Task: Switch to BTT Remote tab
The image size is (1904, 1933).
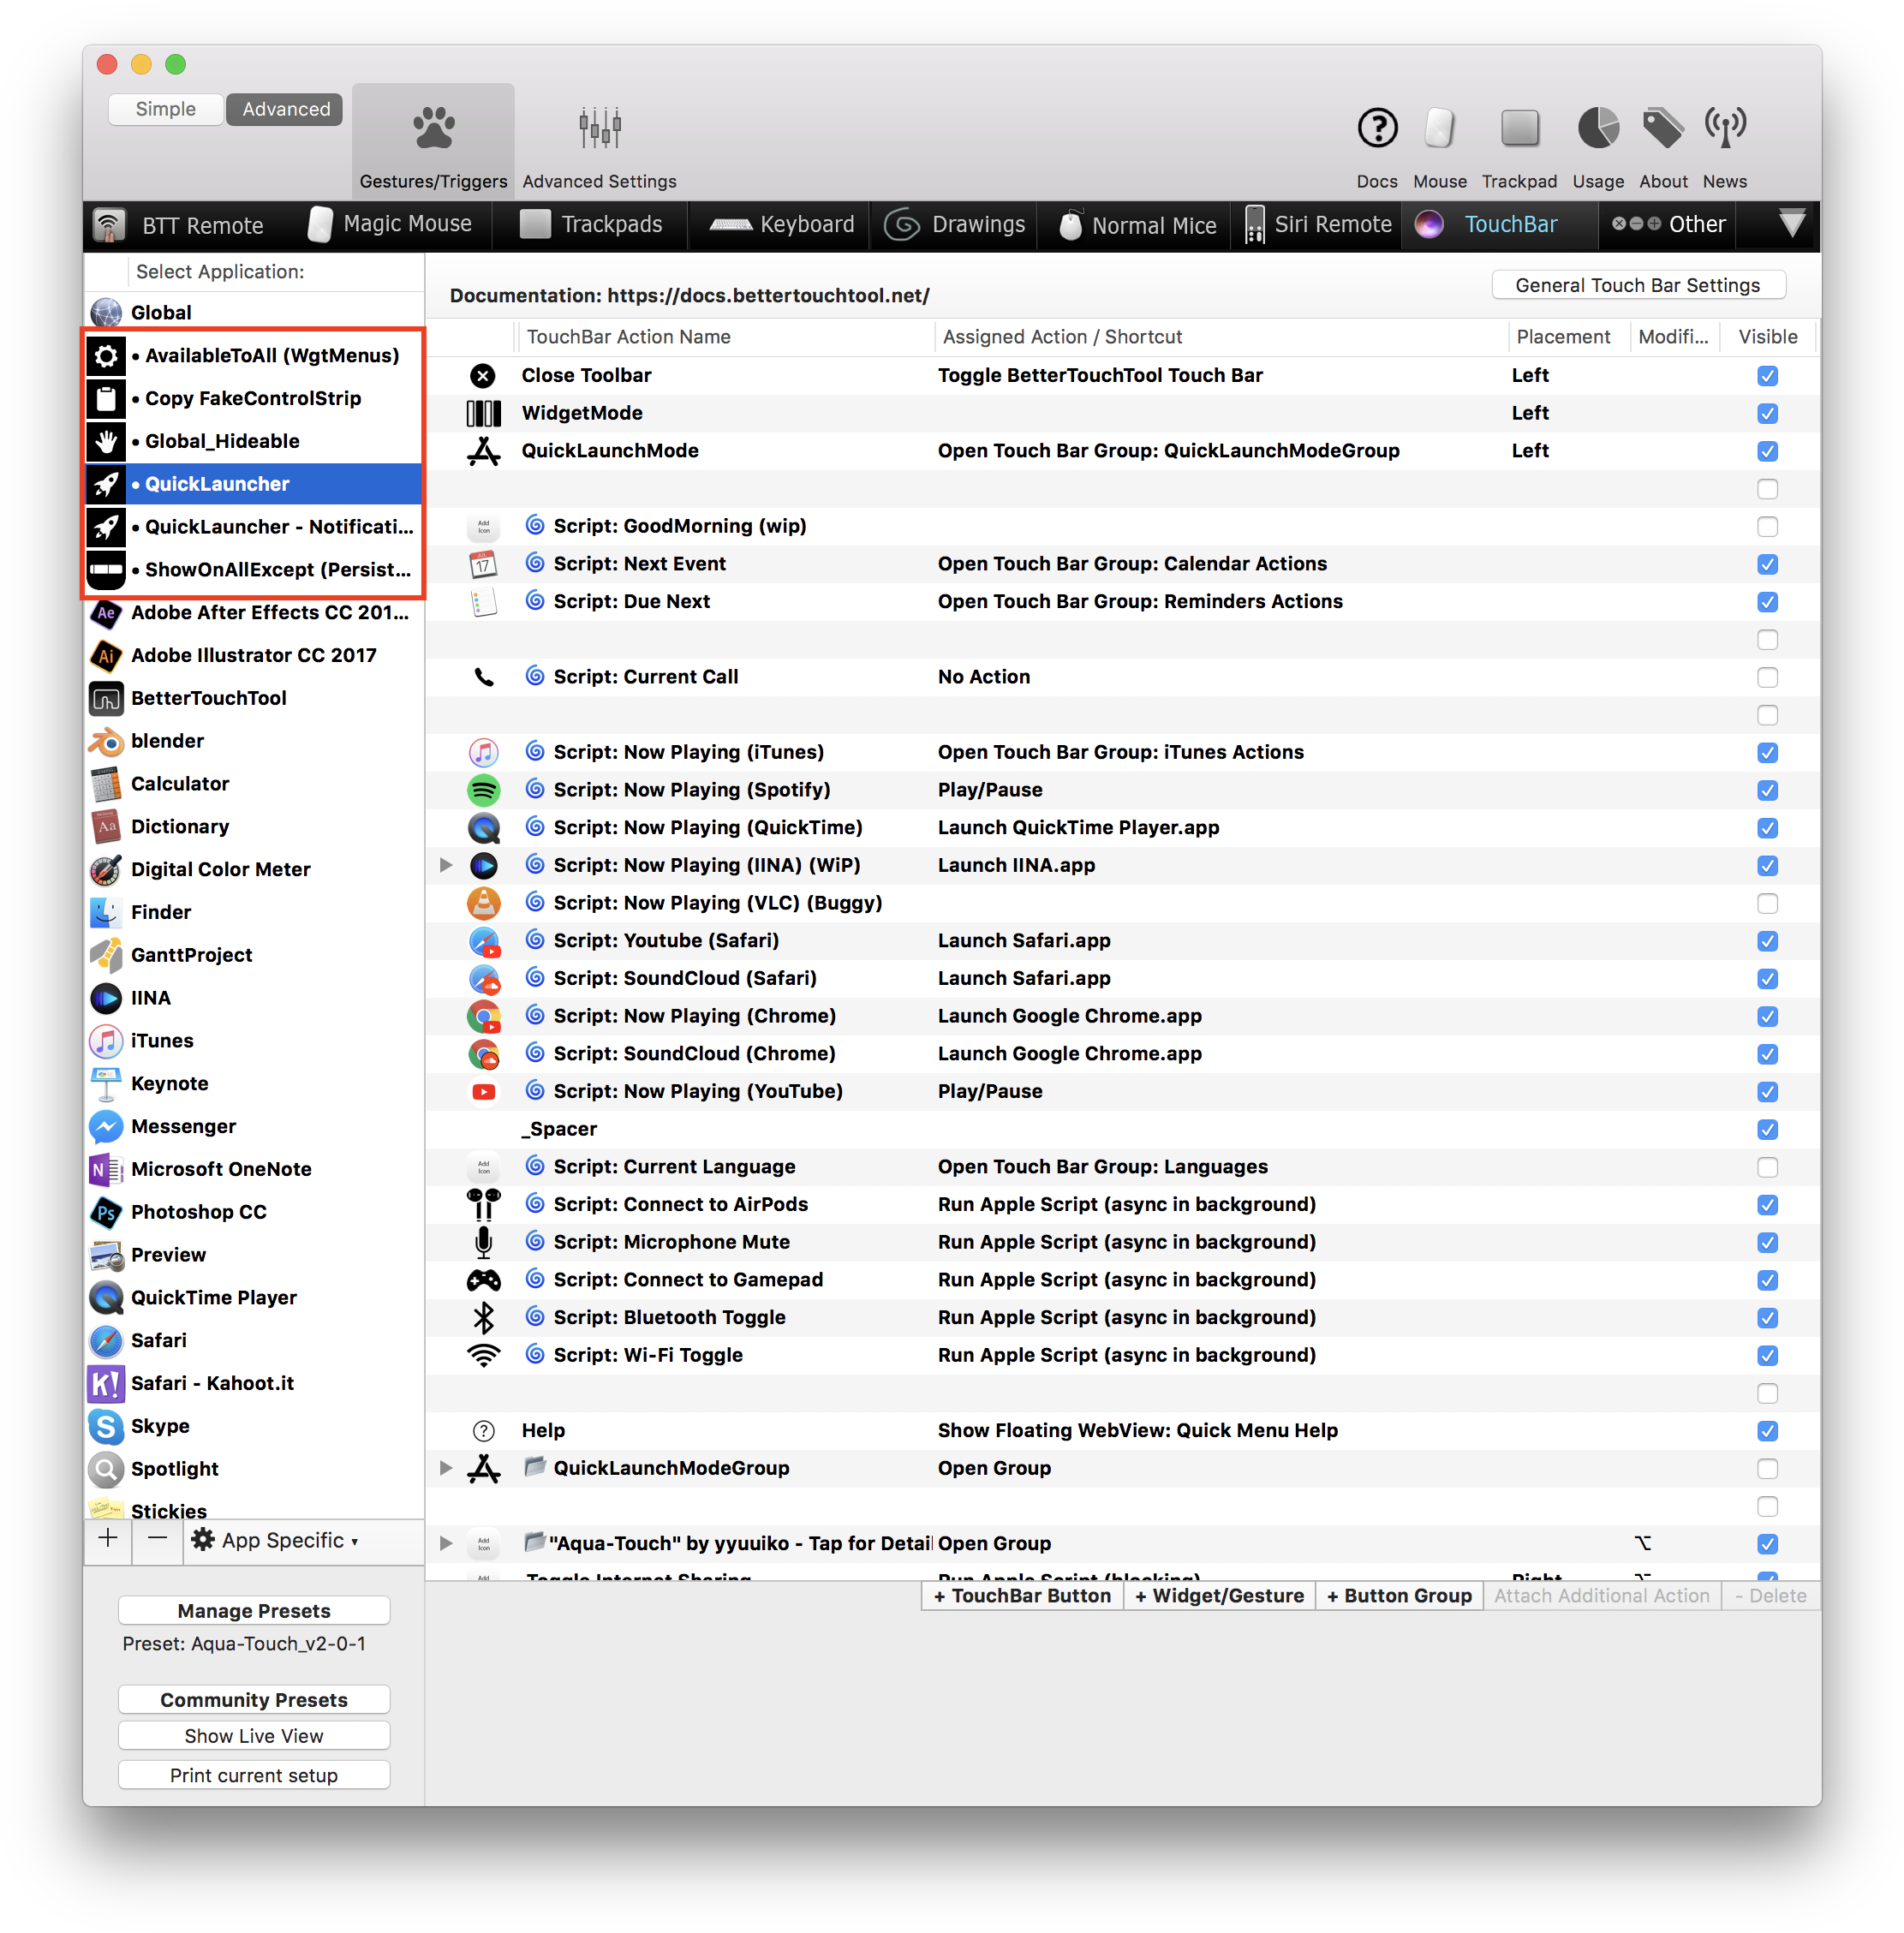Action: (x=180, y=225)
